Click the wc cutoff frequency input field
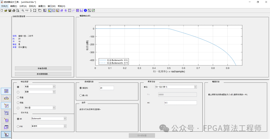This screenshot has height=139, width=270. 180,103
